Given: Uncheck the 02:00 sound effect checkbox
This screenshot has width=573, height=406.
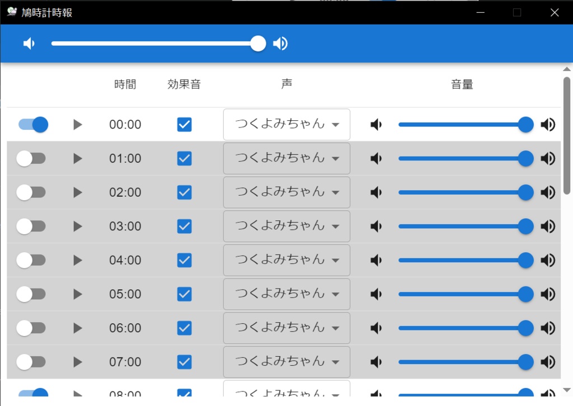Looking at the screenshot, I should (184, 193).
